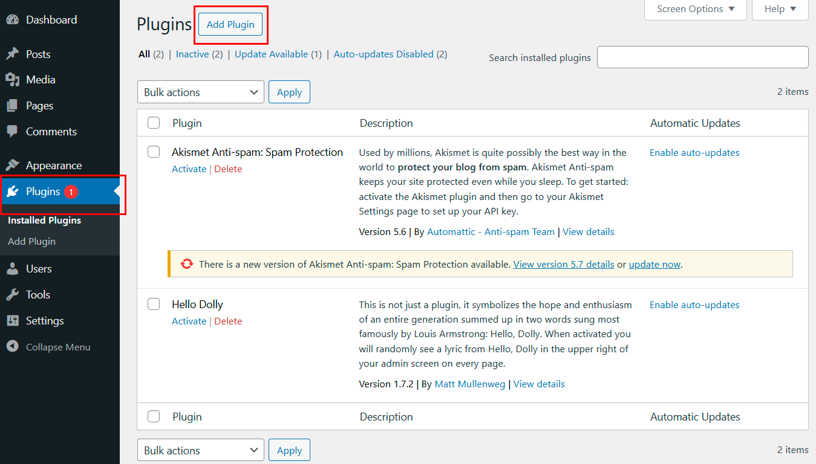View details for Hello Dolly plugin
This screenshot has height=464, width=816.
[x=539, y=384]
